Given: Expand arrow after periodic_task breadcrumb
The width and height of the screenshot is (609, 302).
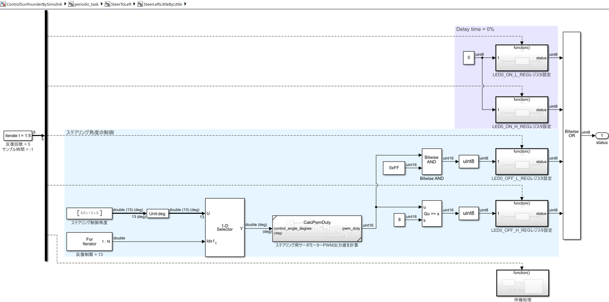Looking at the screenshot, I should 101,4.
